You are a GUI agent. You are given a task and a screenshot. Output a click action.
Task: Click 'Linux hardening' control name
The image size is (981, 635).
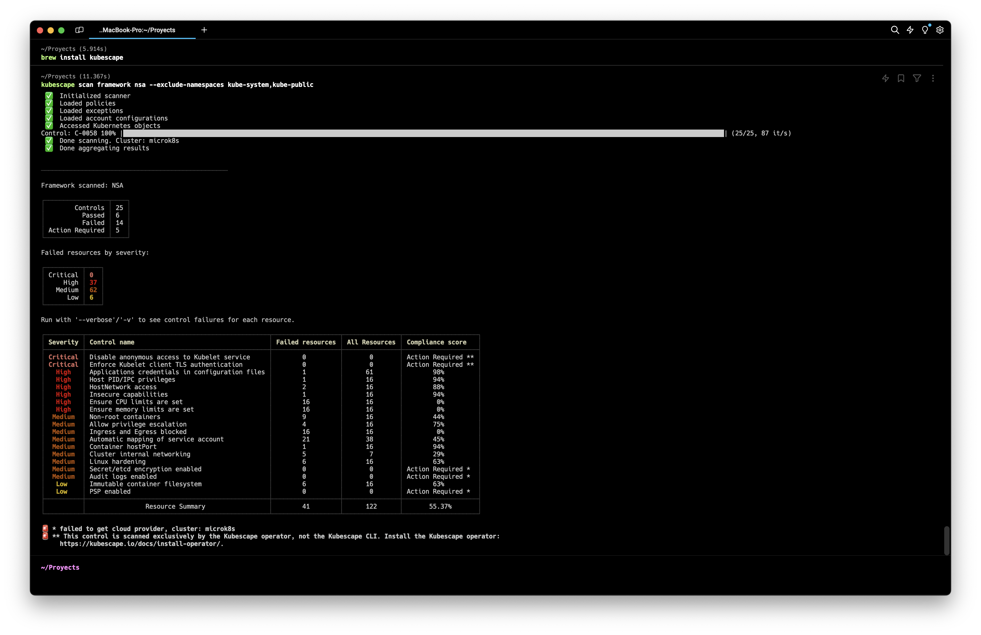point(118,462)
